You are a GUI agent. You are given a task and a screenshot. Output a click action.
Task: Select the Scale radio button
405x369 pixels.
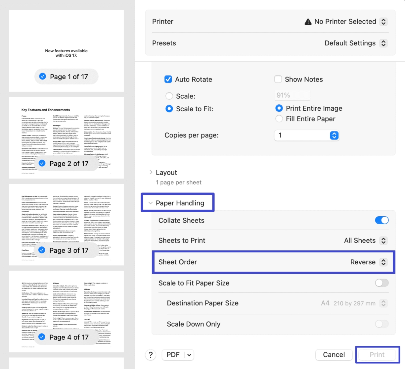169,96
